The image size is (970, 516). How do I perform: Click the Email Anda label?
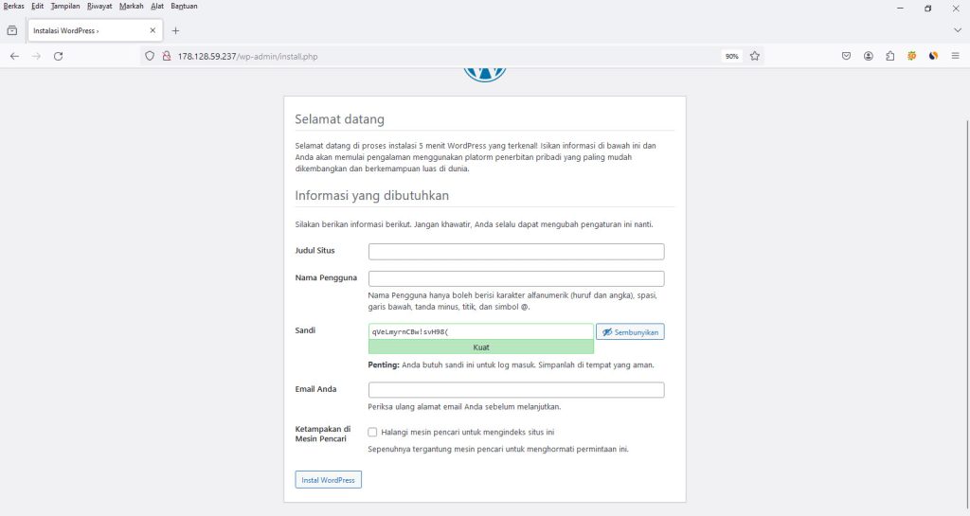point(315,389)
